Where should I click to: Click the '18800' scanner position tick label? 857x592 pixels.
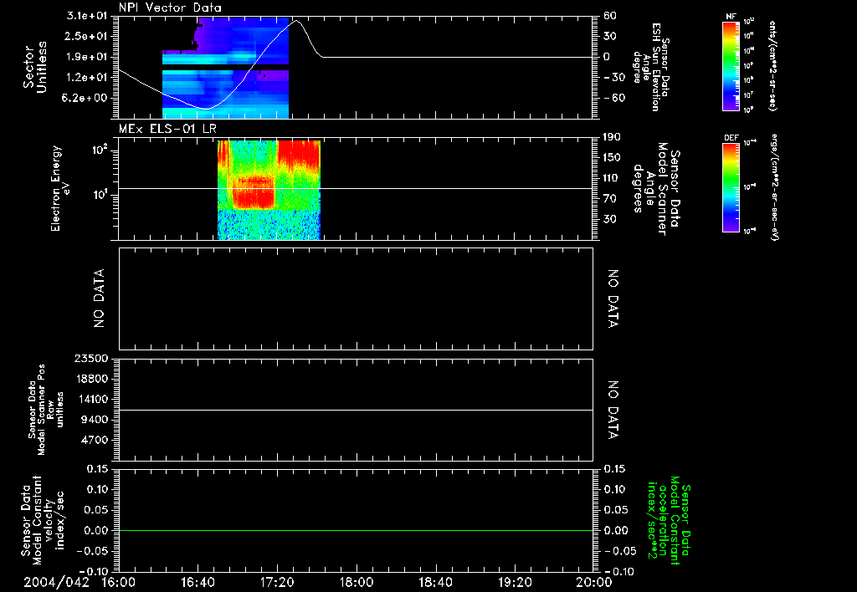pyautogui.click(x=90, y=379)
